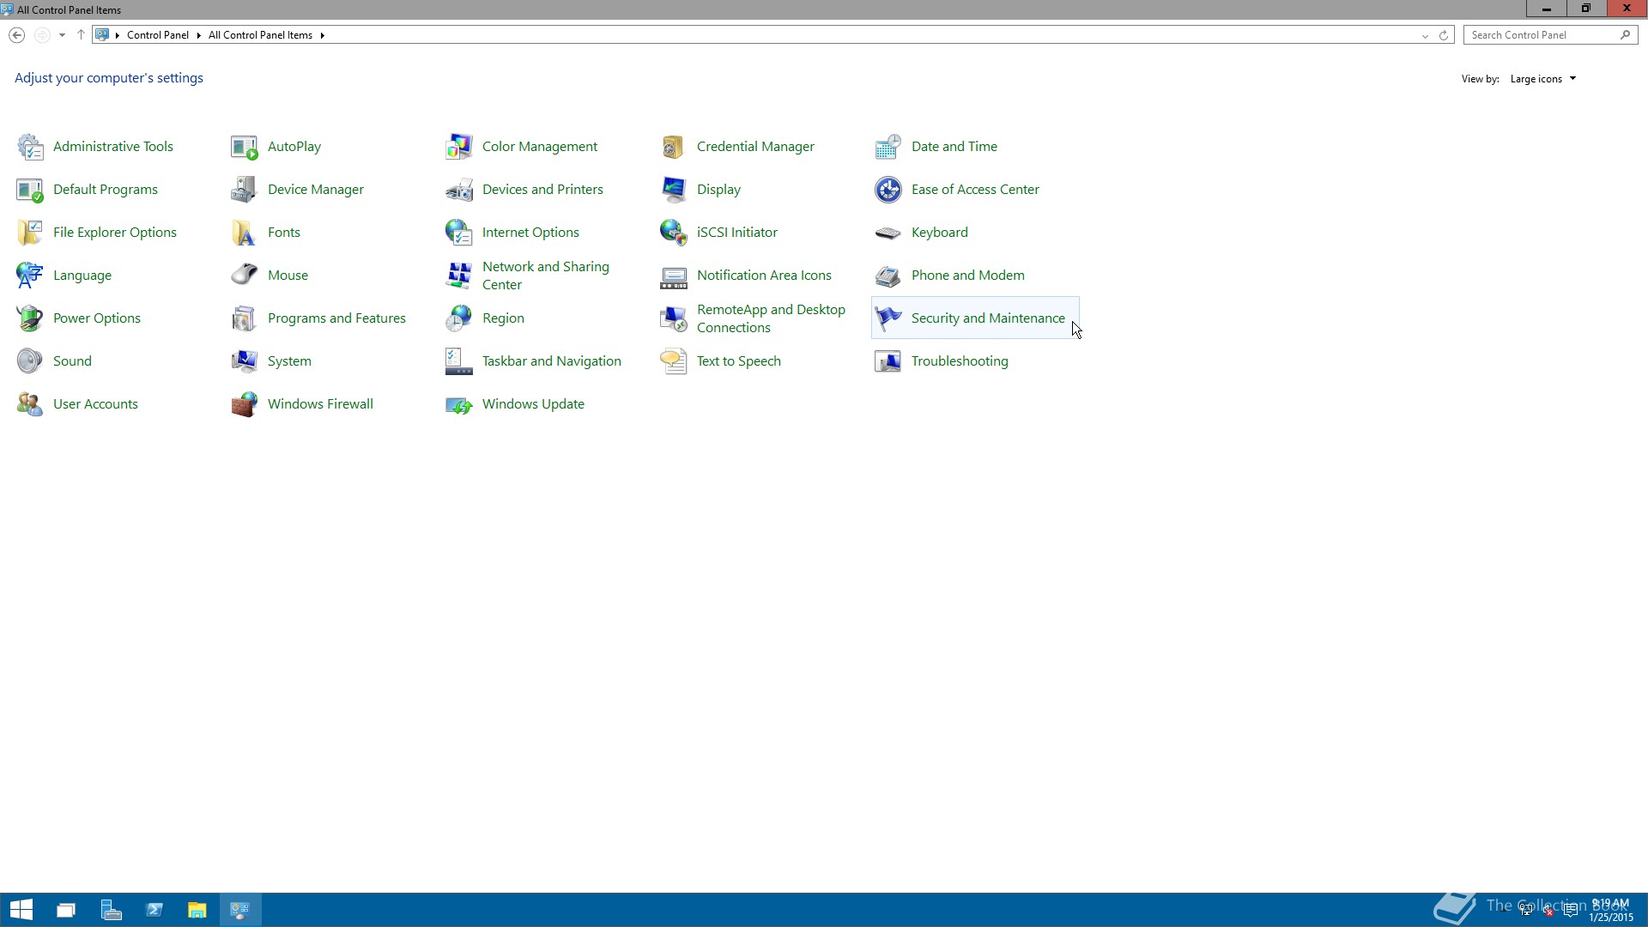Click the Sound link

(x=72, y=361)
